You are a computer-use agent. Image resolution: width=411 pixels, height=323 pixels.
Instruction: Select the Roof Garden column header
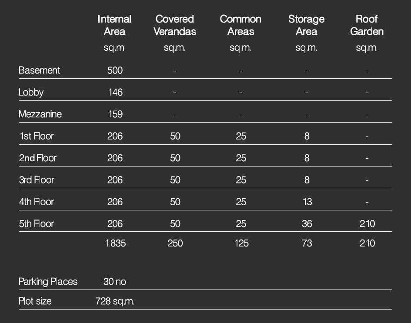click(x=367, y=25)
